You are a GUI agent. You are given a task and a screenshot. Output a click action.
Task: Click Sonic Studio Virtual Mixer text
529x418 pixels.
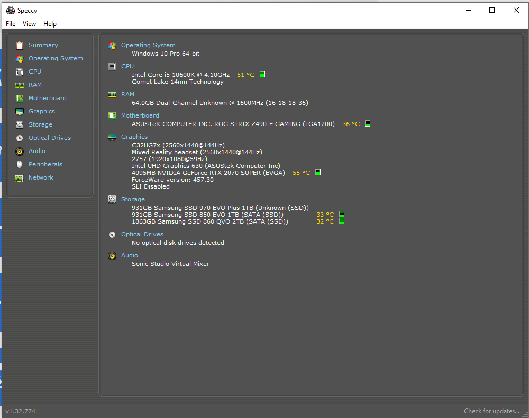[170, 264]
